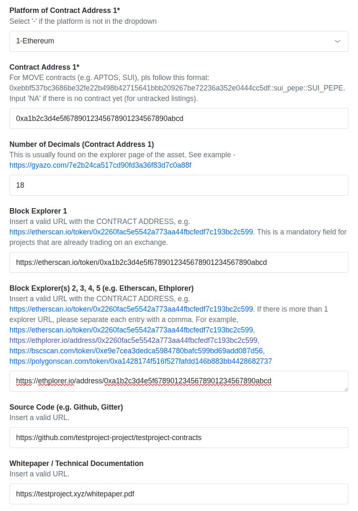This screenshot has width=358, height=511.
Task: Click the Block Explorer 1 URL input
Action: click(x=179, y=262)
